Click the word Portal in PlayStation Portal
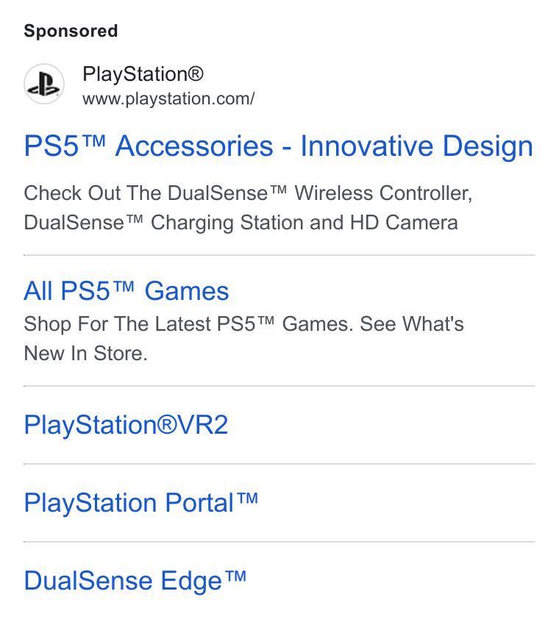This screenshot has height=619, width=559. click(199, 503)
